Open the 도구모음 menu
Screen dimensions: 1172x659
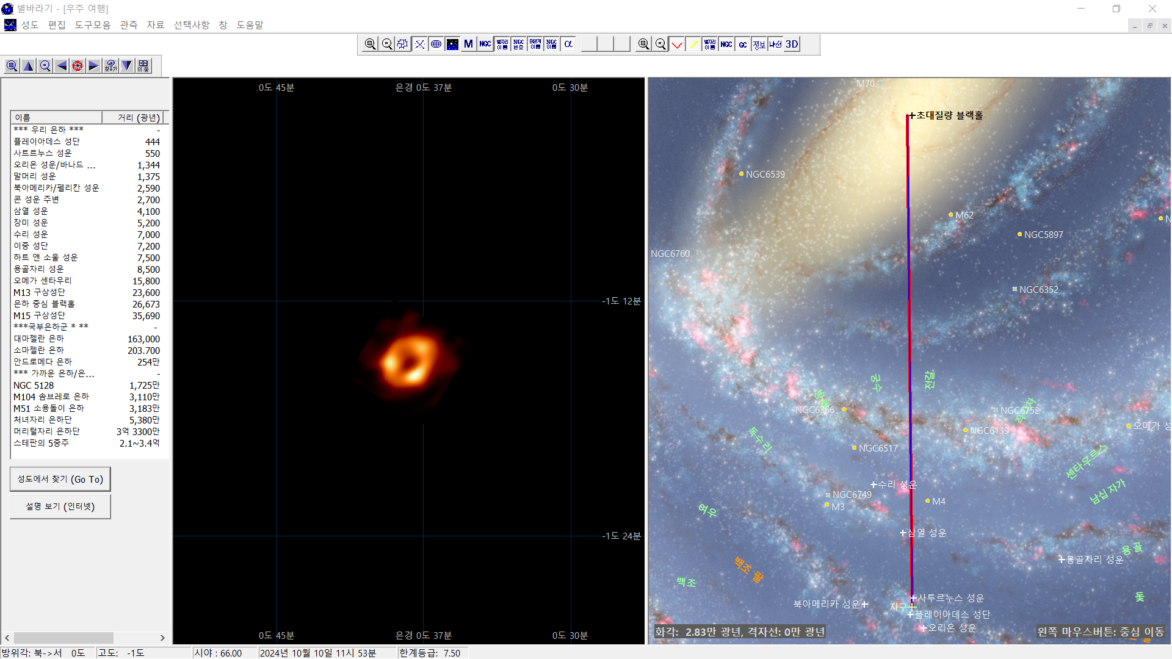pos(93,25)
